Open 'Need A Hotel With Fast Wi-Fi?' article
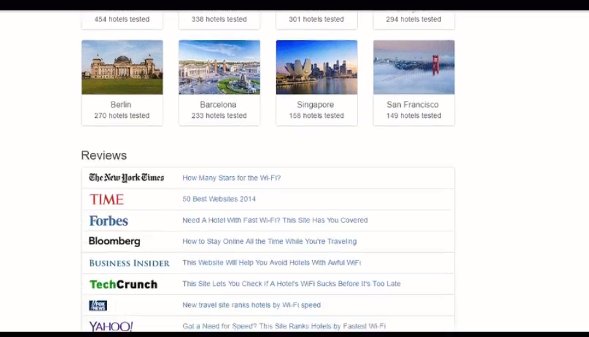This screenshot has width=589, height=337. [x=275, y=220]
